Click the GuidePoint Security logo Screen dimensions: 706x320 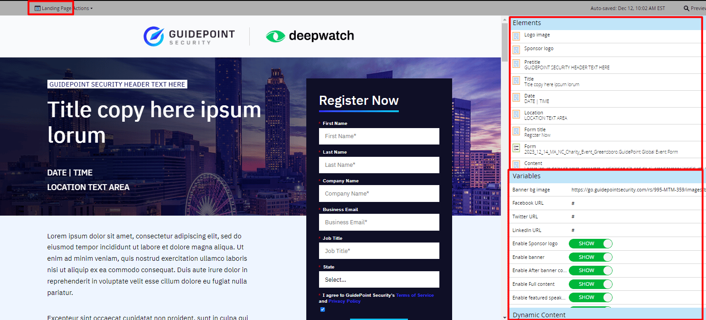(x=189, y=36)
